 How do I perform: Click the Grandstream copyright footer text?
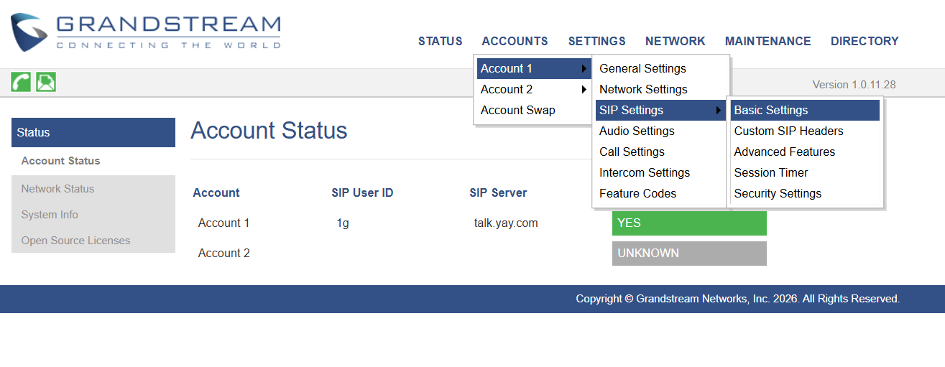[737, 299]
